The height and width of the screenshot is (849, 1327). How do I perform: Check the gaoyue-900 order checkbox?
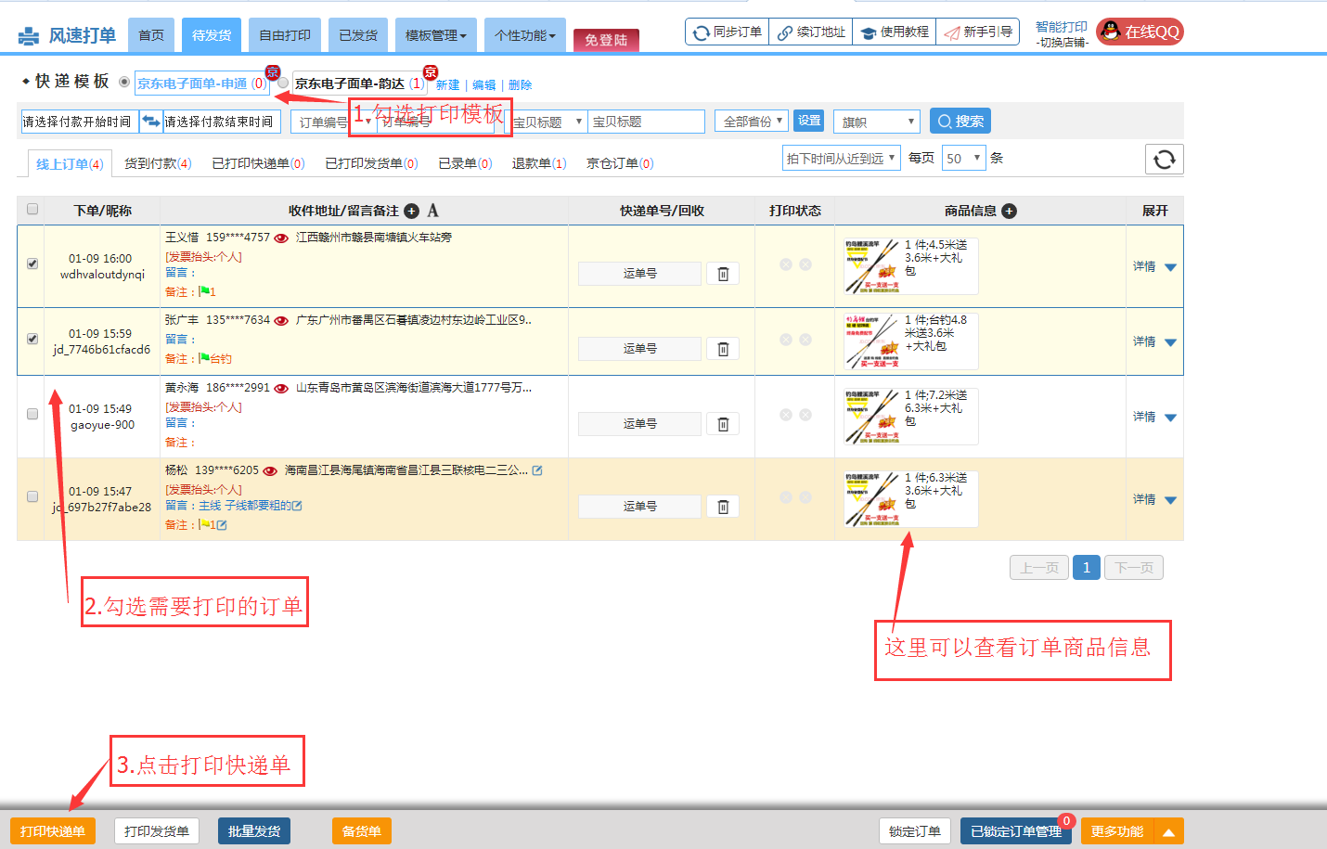32,414
